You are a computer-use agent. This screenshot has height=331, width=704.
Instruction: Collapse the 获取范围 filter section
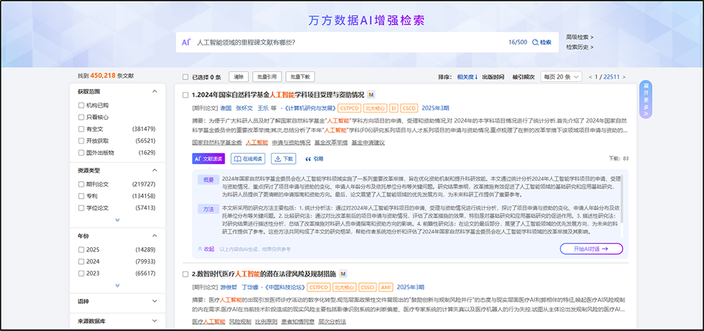[x=155, y=92]
